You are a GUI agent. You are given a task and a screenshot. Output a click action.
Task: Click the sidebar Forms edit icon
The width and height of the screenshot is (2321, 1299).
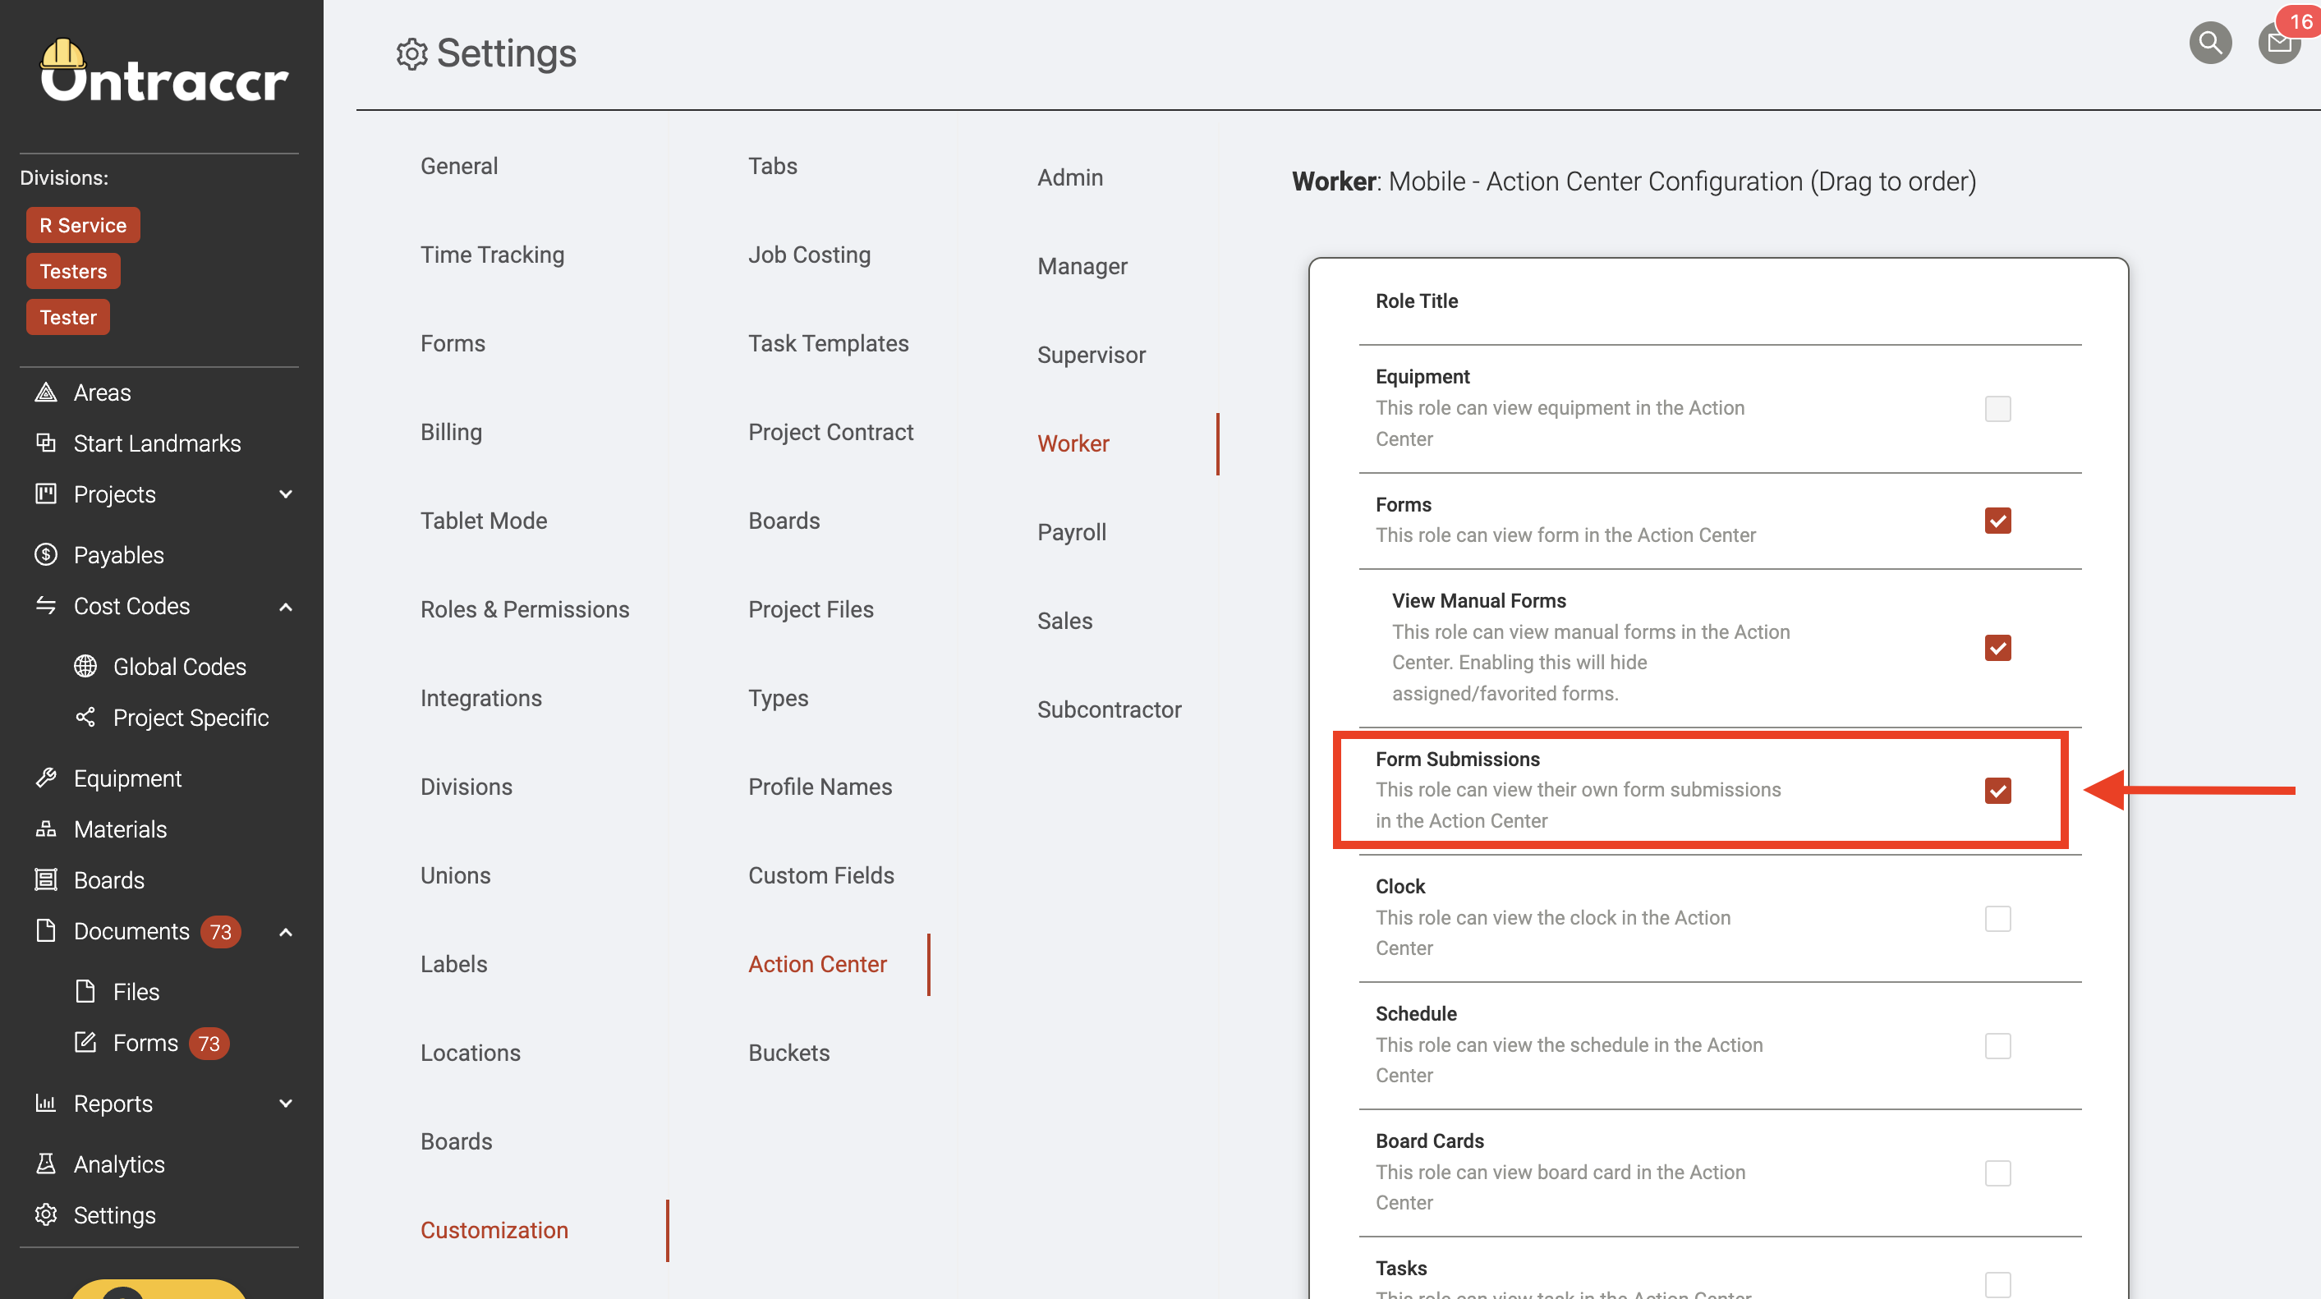coord(85,1042)
